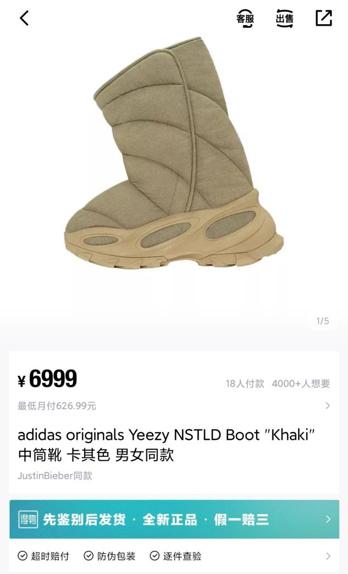Expand the authenticity guarantee banner chevron
Screen dimensions: 348x574
pos(328,519)
